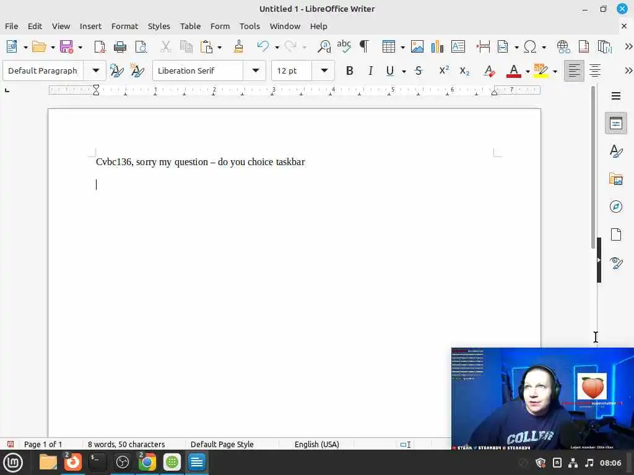Toggle Underline formatting
Viewport: 634px width, 475px height.
tap(390, 71)
